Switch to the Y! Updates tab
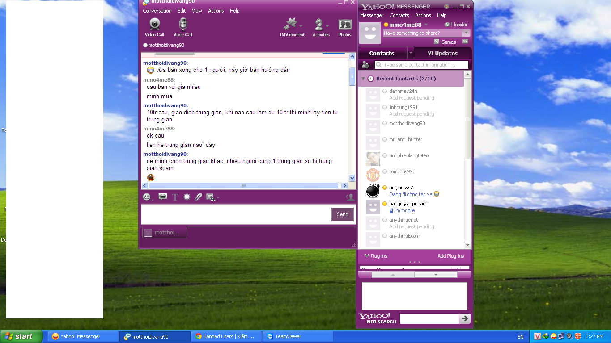Image resolution: width=611 pixels, height=343 pixels. (x=442, y=53)
